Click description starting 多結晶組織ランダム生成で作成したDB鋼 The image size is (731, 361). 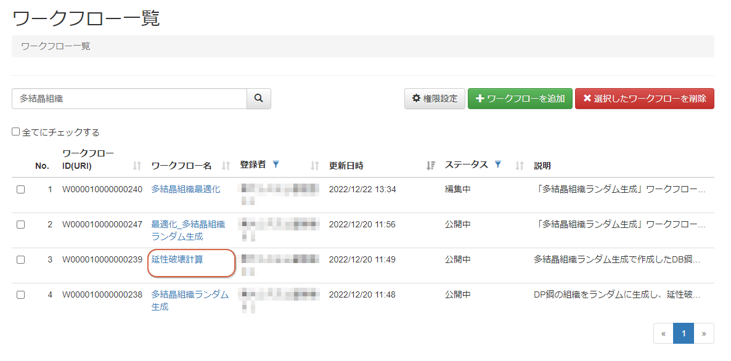[617, 259]
